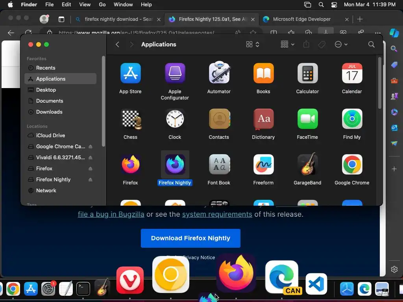This screenshot has height=302, width=403.
Task: Follow the system requirements link
Action: (x=217, y=214)
